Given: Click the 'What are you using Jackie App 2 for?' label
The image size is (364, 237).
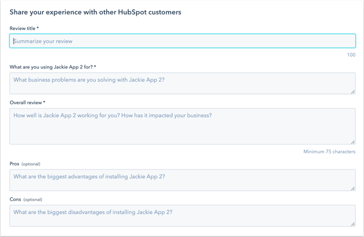Looking at the screenshot, I should click(53, 67).
